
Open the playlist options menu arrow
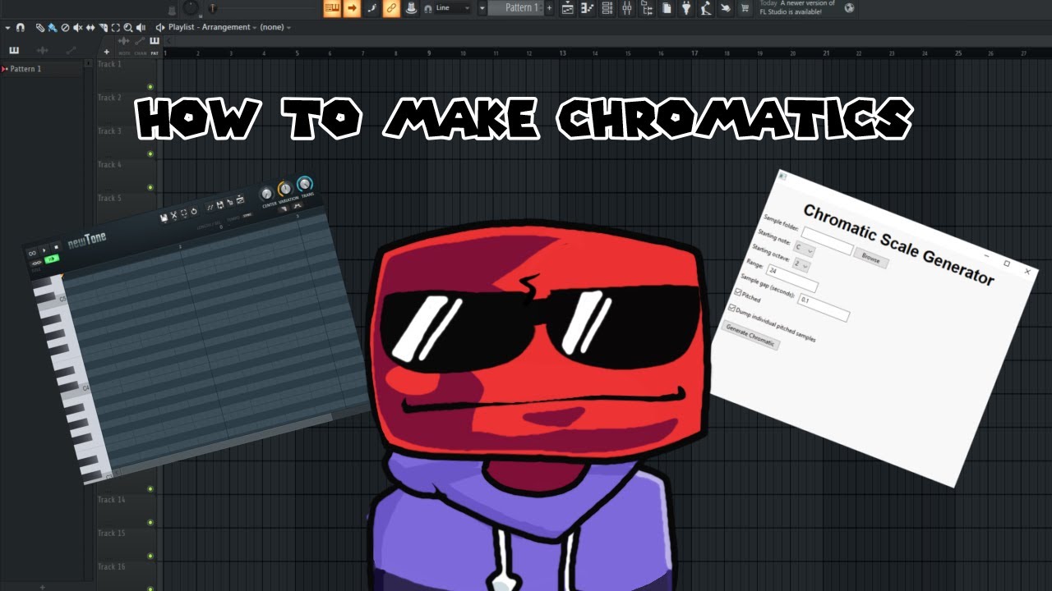[x=7, y=28]
